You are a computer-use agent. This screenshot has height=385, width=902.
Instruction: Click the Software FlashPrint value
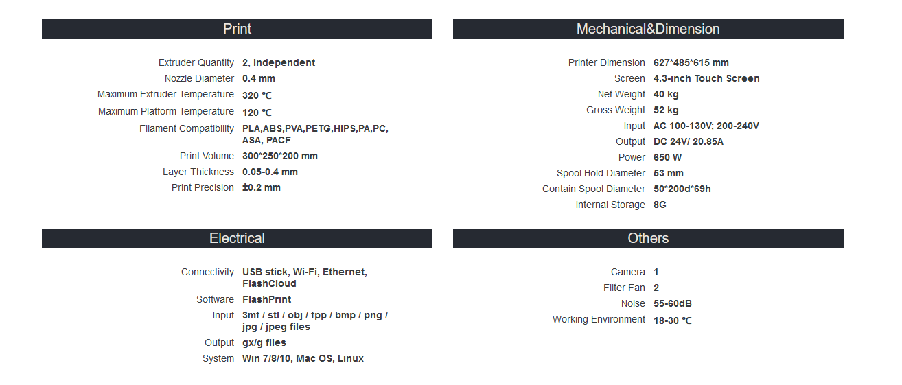tap(266, 299)
